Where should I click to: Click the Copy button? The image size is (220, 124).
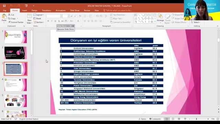[12, 18]
